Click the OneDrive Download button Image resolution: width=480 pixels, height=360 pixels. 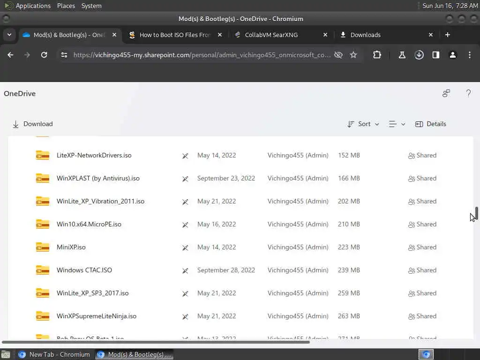32,124
